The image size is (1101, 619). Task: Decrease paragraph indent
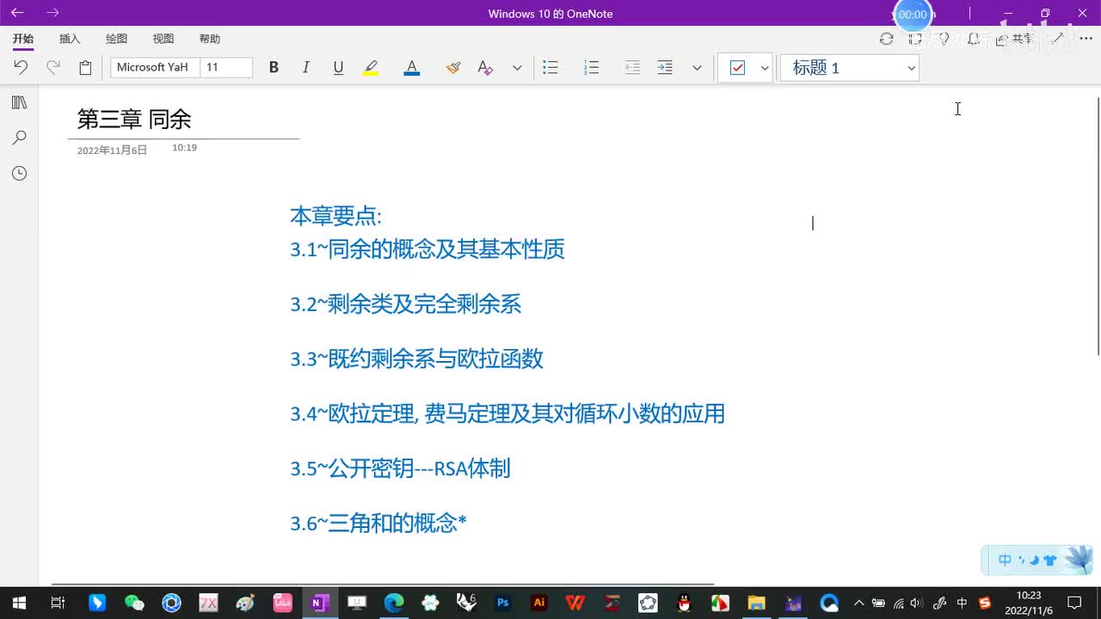tap(632, 67)
